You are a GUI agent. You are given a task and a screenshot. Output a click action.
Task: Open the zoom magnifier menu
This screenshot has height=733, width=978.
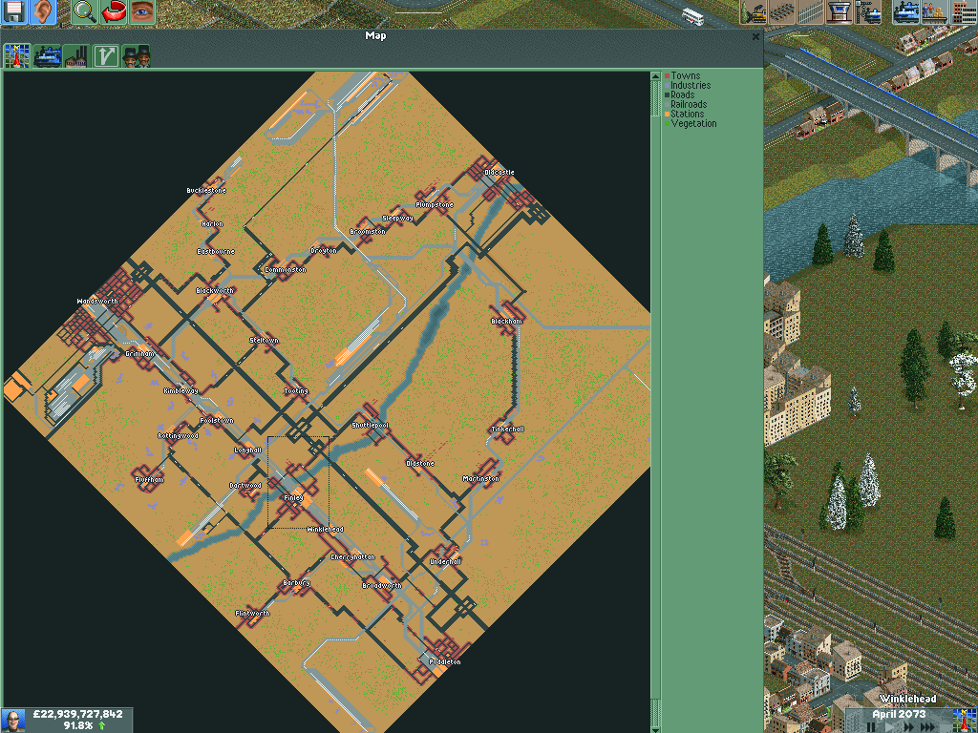[84, 11]
